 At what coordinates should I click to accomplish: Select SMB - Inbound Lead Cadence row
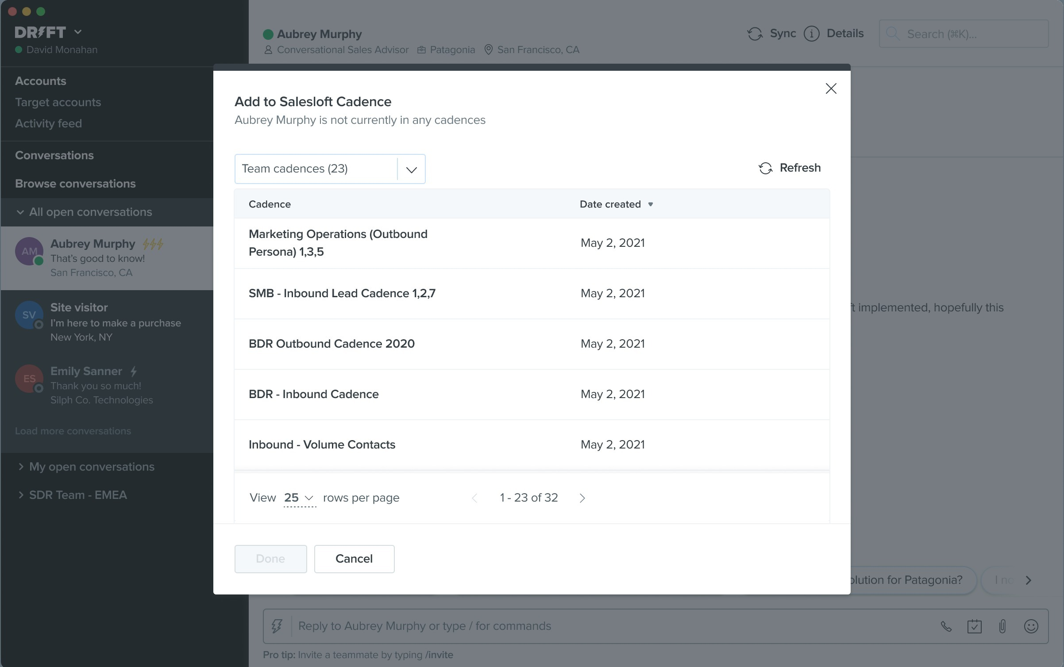click(x=342, y=293)
